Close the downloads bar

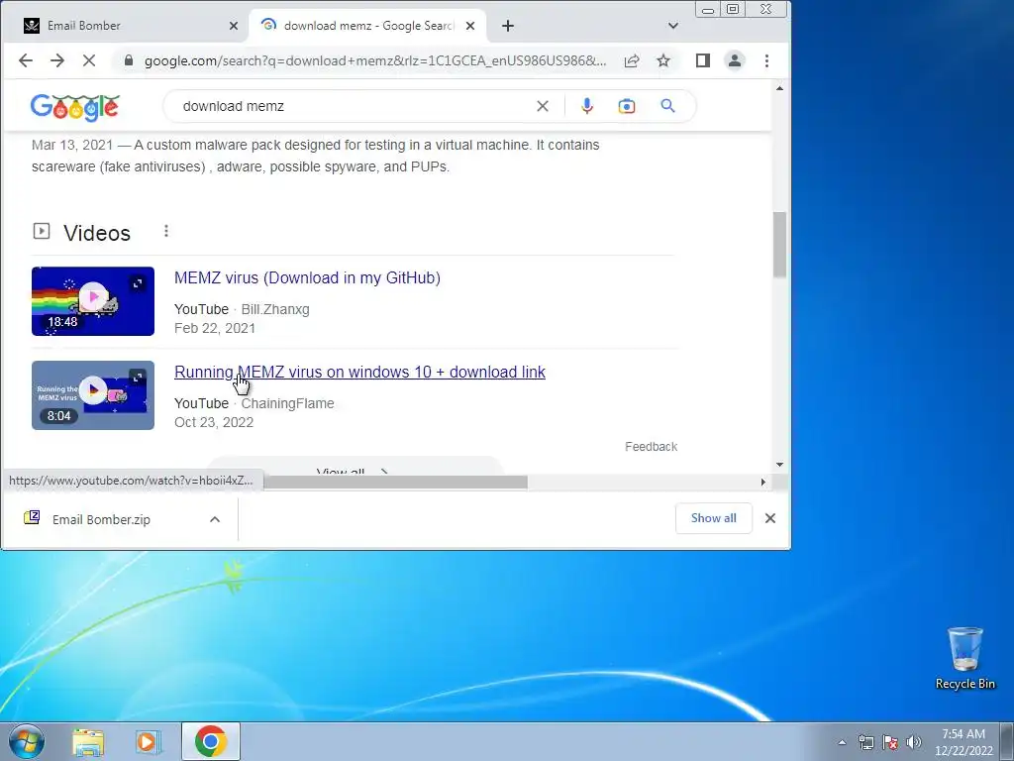click(770, 518)
